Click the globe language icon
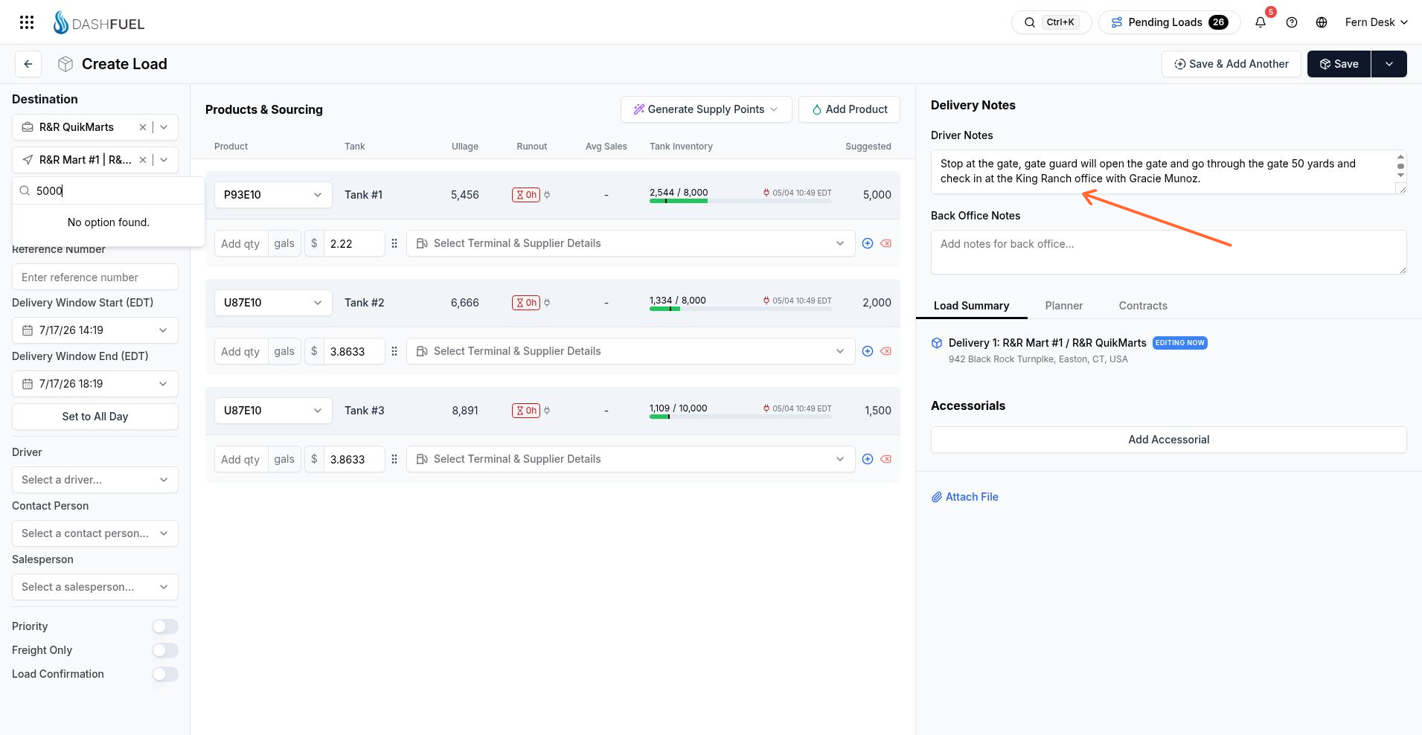 pyautogui.click(x=1322, y=22)
